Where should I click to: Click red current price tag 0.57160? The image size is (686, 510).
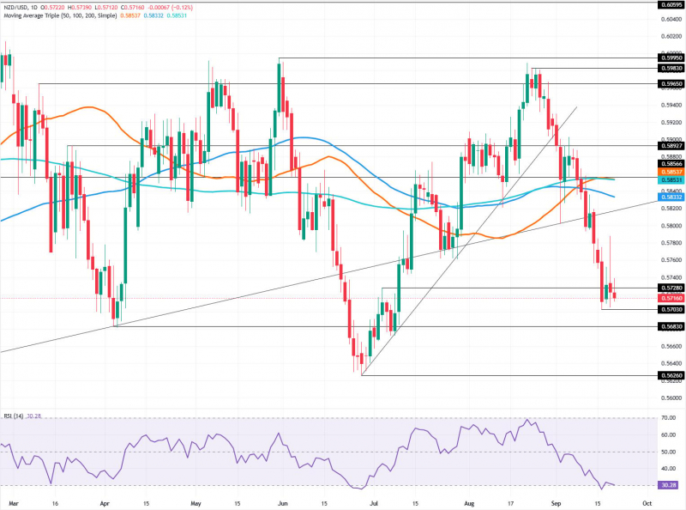(671, 298)
